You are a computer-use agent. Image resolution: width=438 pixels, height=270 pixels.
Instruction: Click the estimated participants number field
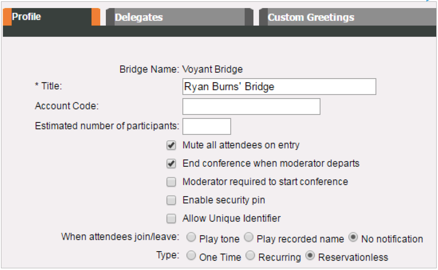tap(206, 126)
